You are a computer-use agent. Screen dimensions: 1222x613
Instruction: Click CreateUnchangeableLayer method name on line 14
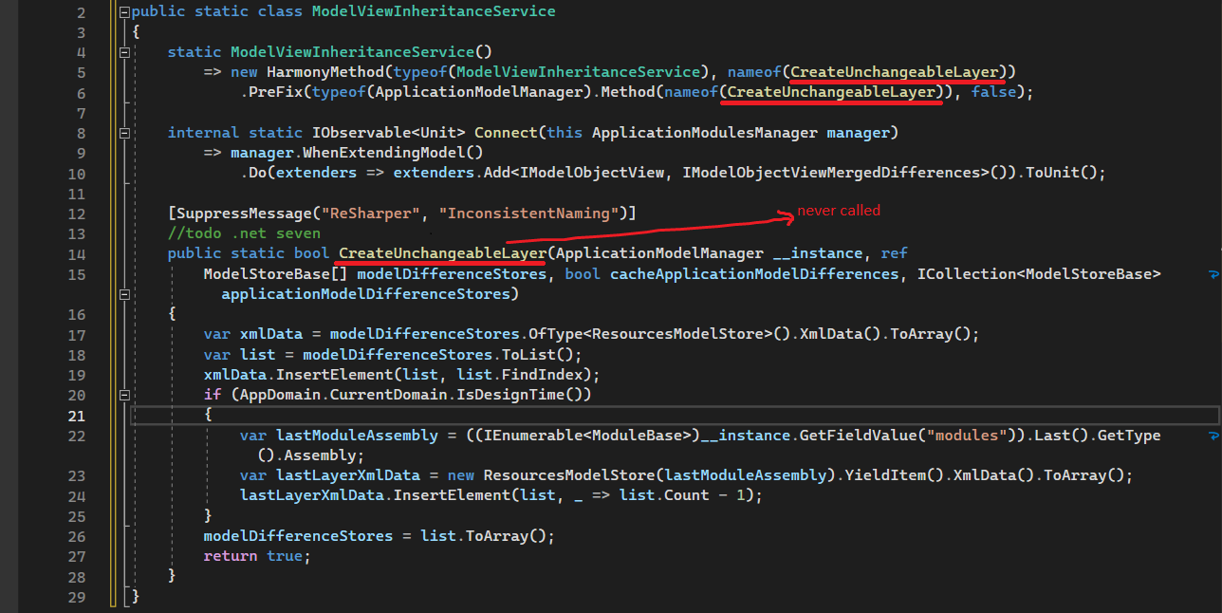point(441,252)
